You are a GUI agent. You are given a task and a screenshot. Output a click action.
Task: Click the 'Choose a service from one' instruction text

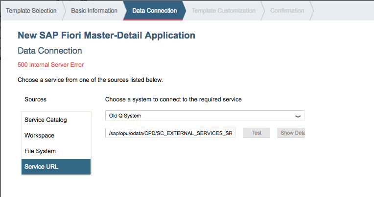click(90, 80)
